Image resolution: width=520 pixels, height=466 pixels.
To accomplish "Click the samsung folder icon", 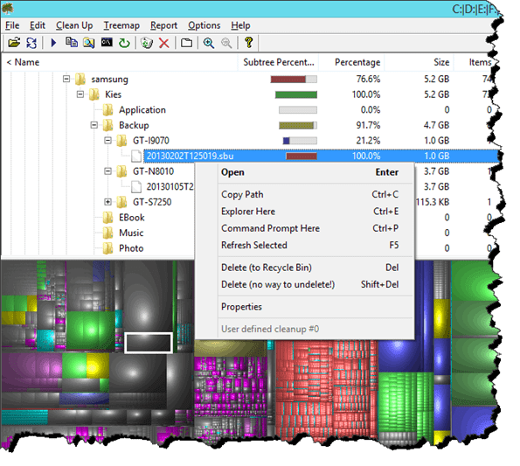I will [x=80, y=79].
